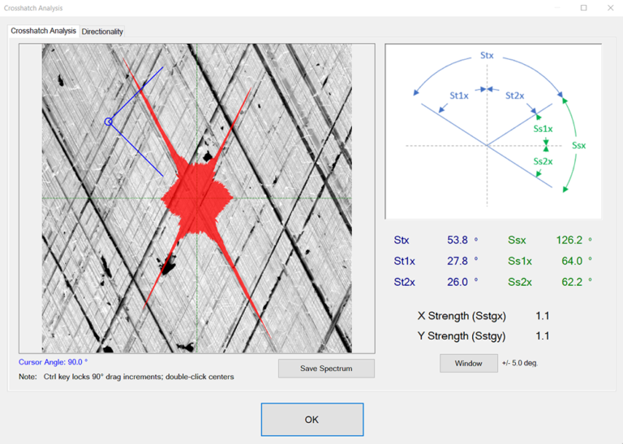The height and width of the screenshot is (444, 623).
Task: Switch to the Directionality tab
Action: (x=102, y=32)
